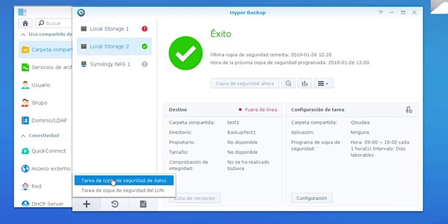Click the next scheduled backup time line
The width and height of the screenshot is (448, 224).
click(x=290, y=63)
